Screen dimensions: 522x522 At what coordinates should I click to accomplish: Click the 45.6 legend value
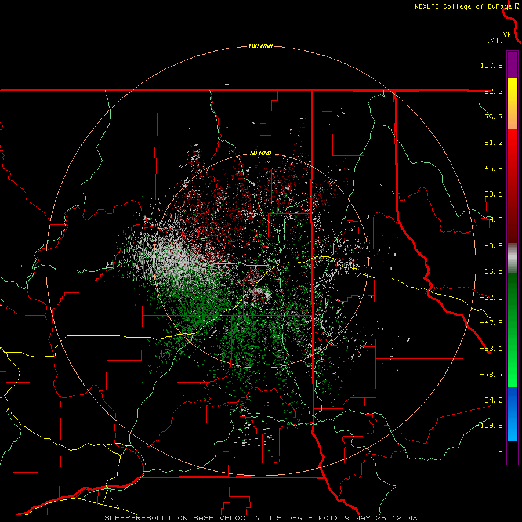point(494,168)
